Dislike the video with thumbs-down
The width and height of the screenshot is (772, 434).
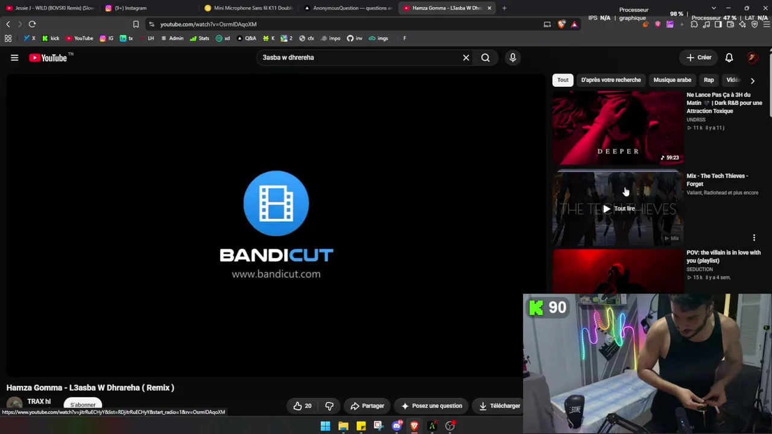click(329, 406)
